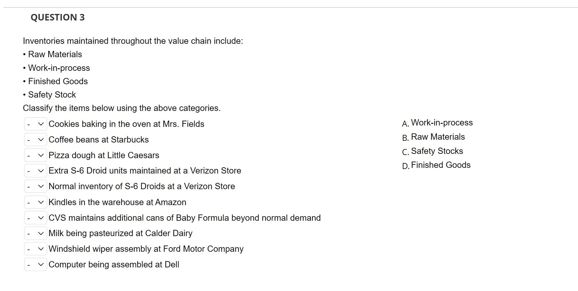Open the dropdown for Pizza dough at Little Caesars
Viewport: 578px width, 291px height.
35,155
